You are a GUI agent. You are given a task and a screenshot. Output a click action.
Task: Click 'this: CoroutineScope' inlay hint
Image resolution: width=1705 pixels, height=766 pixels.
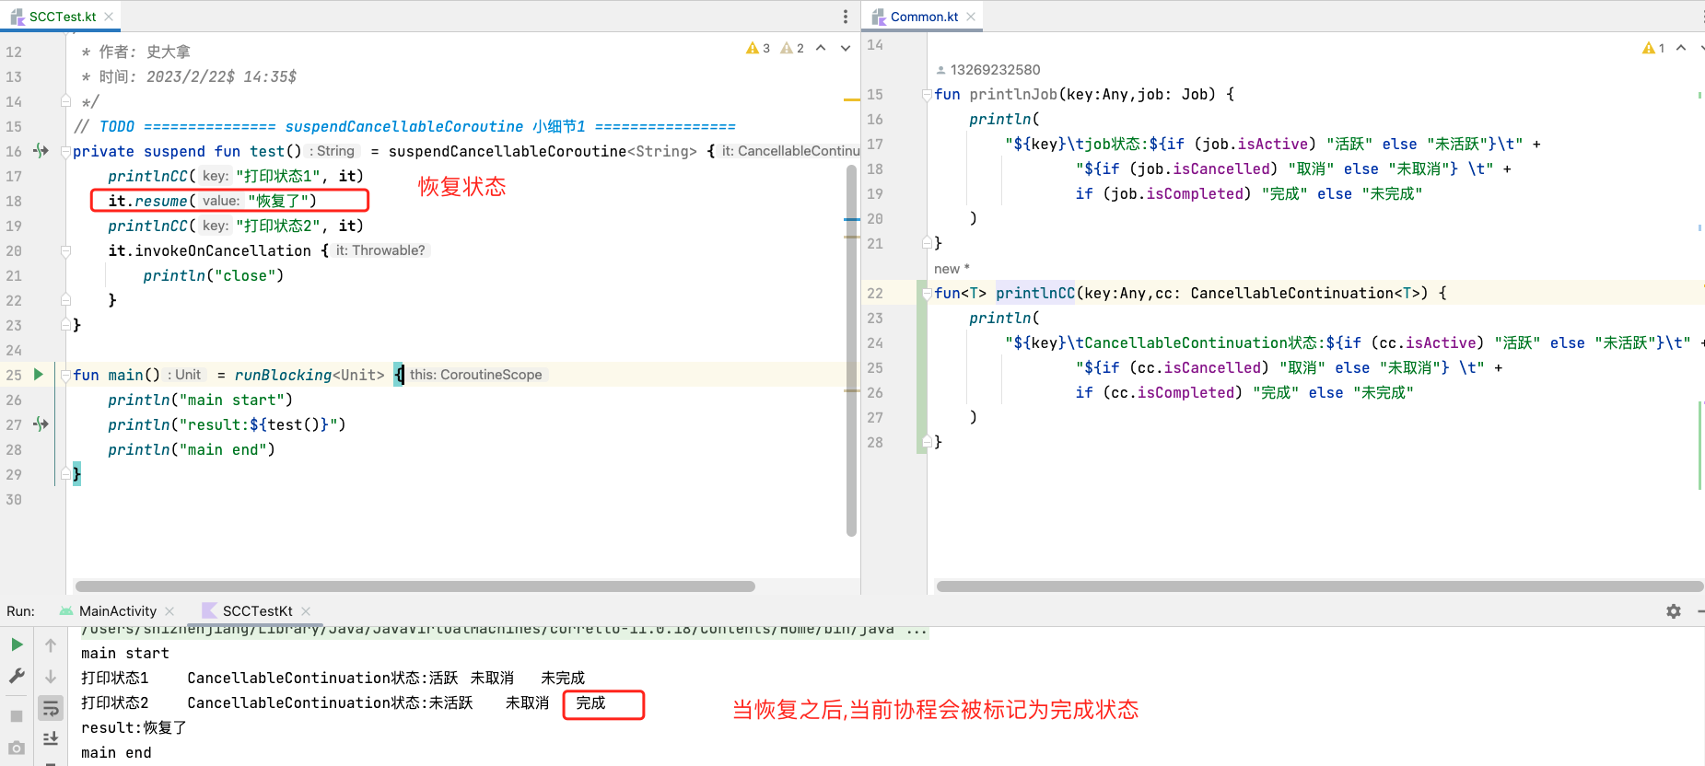[476, 375]
